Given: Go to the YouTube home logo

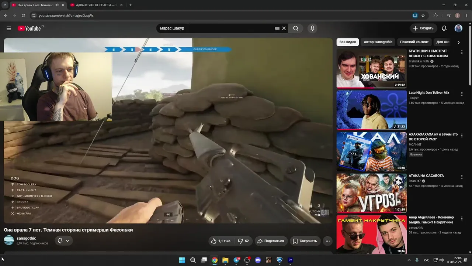Looking at the screenshot, I should click(x=29, y=28).
